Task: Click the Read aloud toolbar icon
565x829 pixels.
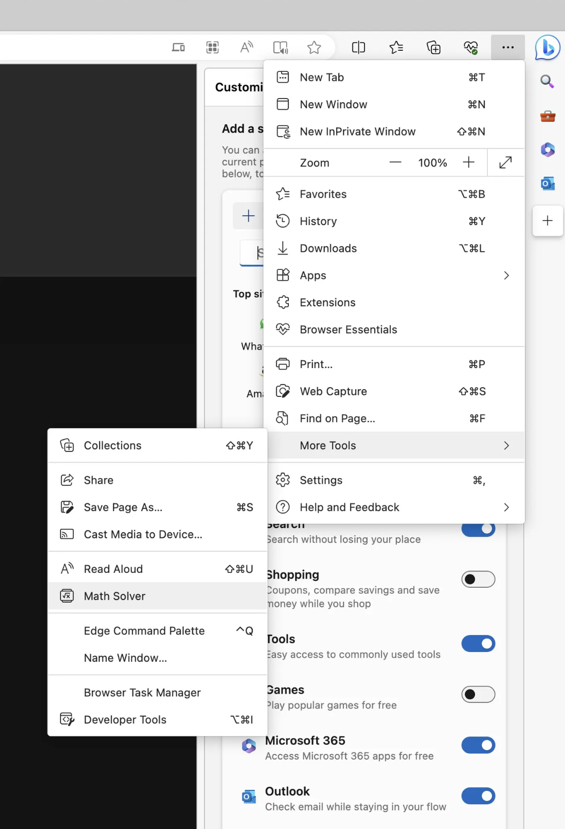Action: coord(246,47)
